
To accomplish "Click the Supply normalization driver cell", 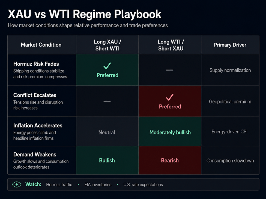I will point(230,70).
